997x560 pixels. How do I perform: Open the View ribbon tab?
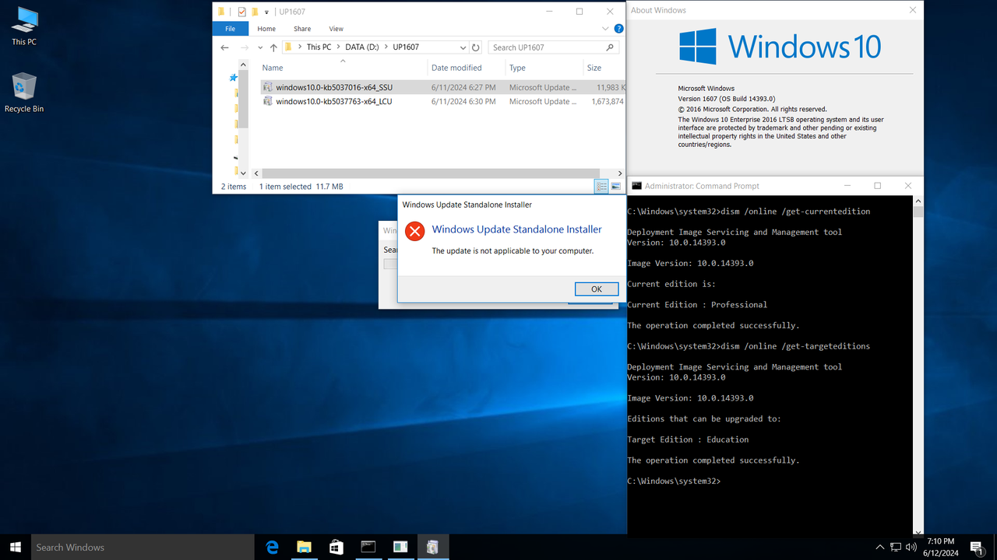(336, 29)
